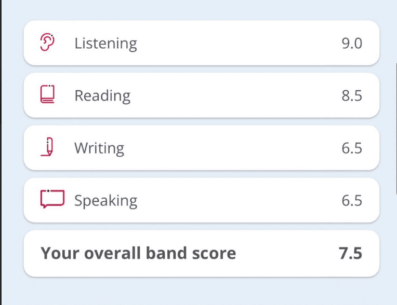Click the Listening ear icon
This screenshot has height=305, width=397.
pyautogui.click(x=47, y=42)
